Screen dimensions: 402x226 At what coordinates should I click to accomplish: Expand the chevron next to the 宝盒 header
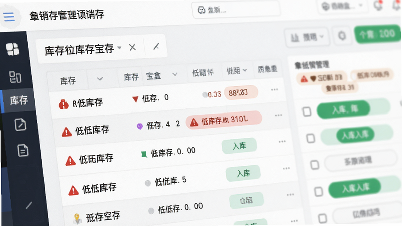coord(175,74)
